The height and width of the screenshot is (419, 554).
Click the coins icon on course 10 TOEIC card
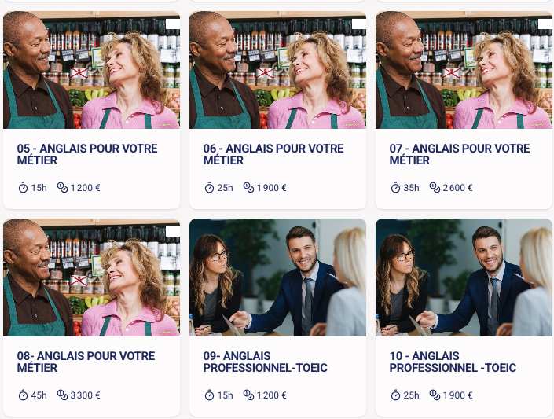point(435,395)
